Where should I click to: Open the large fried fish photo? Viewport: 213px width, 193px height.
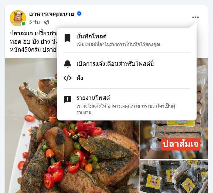[x=72, y=156]
